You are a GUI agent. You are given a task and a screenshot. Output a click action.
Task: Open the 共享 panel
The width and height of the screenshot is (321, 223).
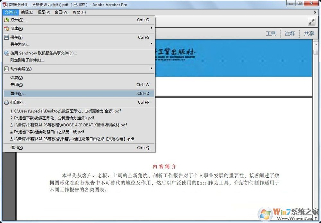pos(309,33)
